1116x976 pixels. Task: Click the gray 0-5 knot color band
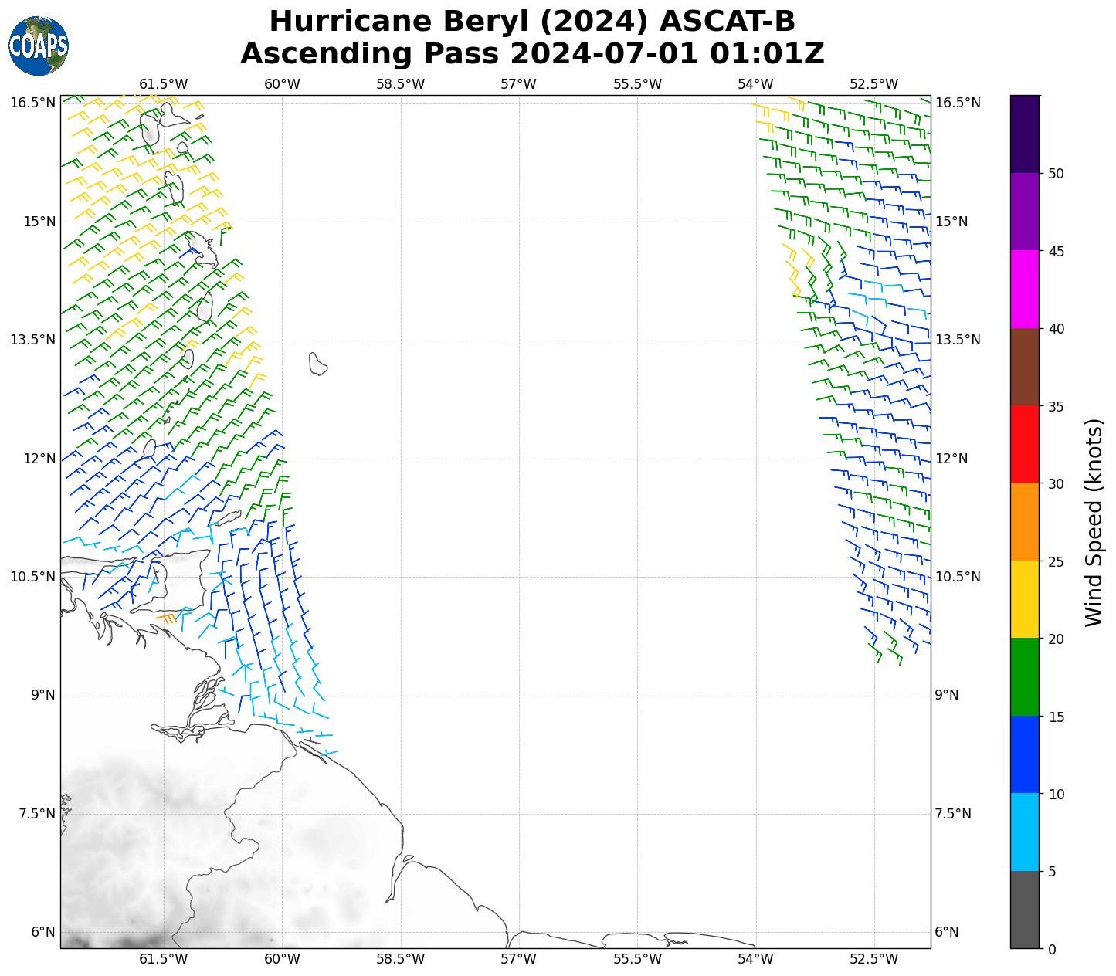tap(1025, 910)
